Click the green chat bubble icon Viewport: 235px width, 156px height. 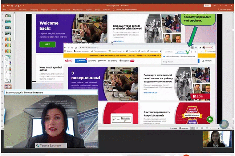click(210, 119)
